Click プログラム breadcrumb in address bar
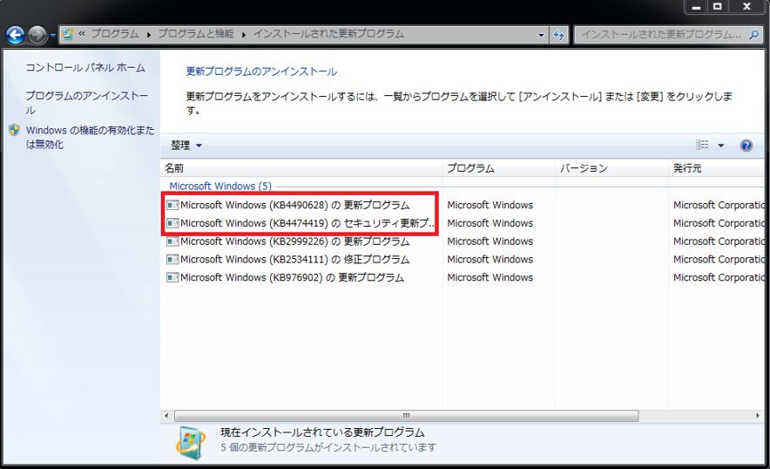Viewport: 770px width, 469px height. click(x=115, y=34)
